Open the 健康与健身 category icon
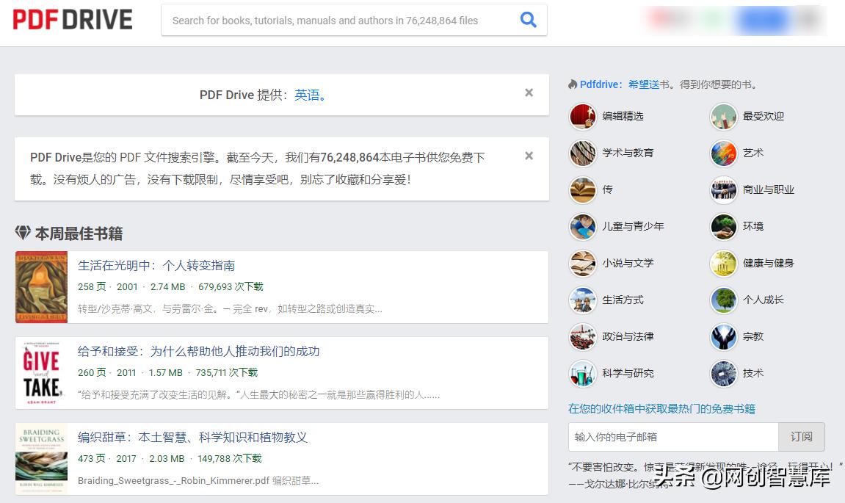Image resolution: width=845 pixels, height=503 pixels. pos(723,263)
